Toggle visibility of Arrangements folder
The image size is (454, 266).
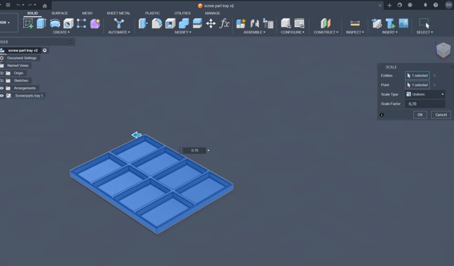[x=2, y=88]
